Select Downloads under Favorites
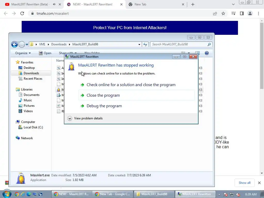Image resolution: width=264 pixels, height=198 pixels. pyautogui.click(x=31, y=73)
